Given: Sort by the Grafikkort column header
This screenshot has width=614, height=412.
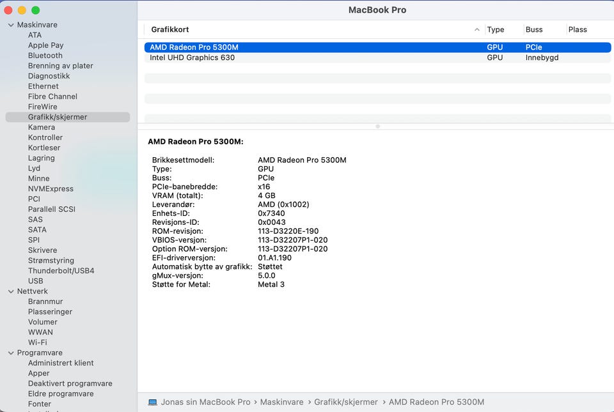Looking at the screenshot, I should click(x=170, y=30).
